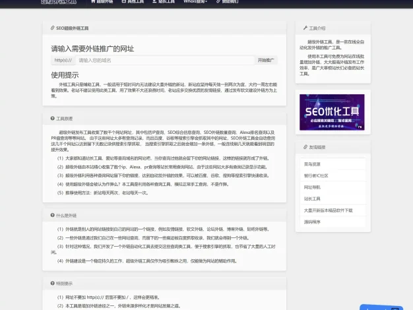Click the wrench icon beside 工具介绍

(x=305, y=28)
